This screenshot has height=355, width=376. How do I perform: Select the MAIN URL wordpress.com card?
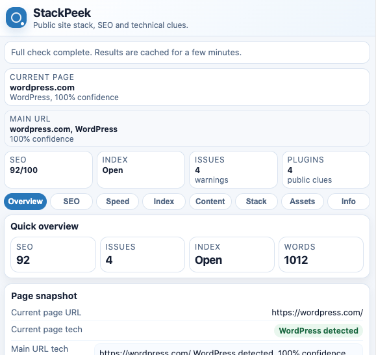click(187, 129)
